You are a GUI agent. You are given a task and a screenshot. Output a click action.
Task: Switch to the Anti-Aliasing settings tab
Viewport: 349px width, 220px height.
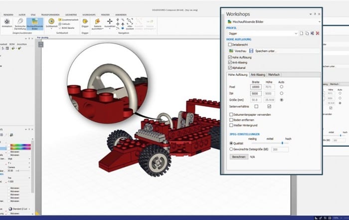coord(258,75)
